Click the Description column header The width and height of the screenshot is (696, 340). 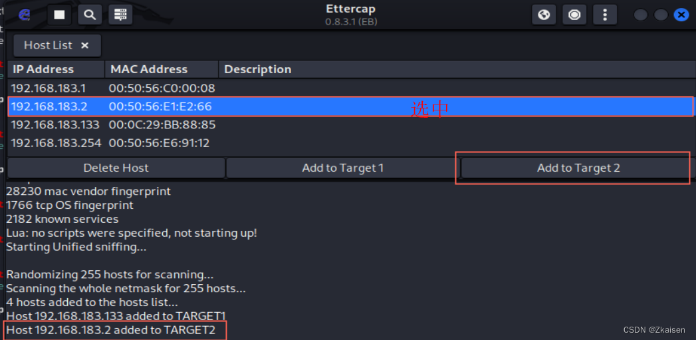click(x=457, y=69)
